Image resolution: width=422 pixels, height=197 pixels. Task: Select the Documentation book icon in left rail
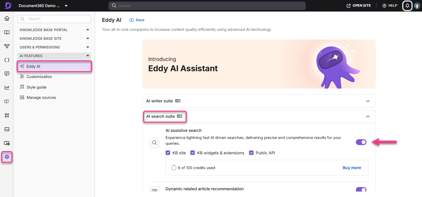tap(7, 32)
